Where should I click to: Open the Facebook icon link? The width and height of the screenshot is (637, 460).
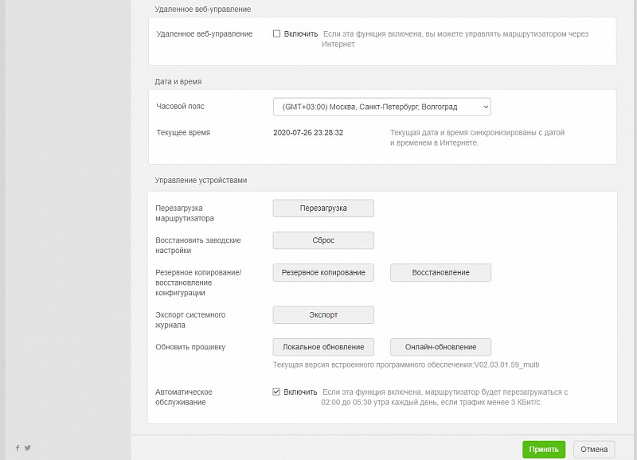18,448
